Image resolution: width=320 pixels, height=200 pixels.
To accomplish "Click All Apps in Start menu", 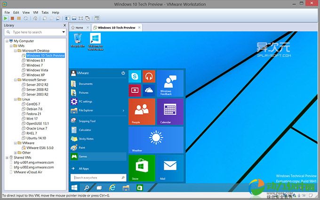I will (83, 168).
